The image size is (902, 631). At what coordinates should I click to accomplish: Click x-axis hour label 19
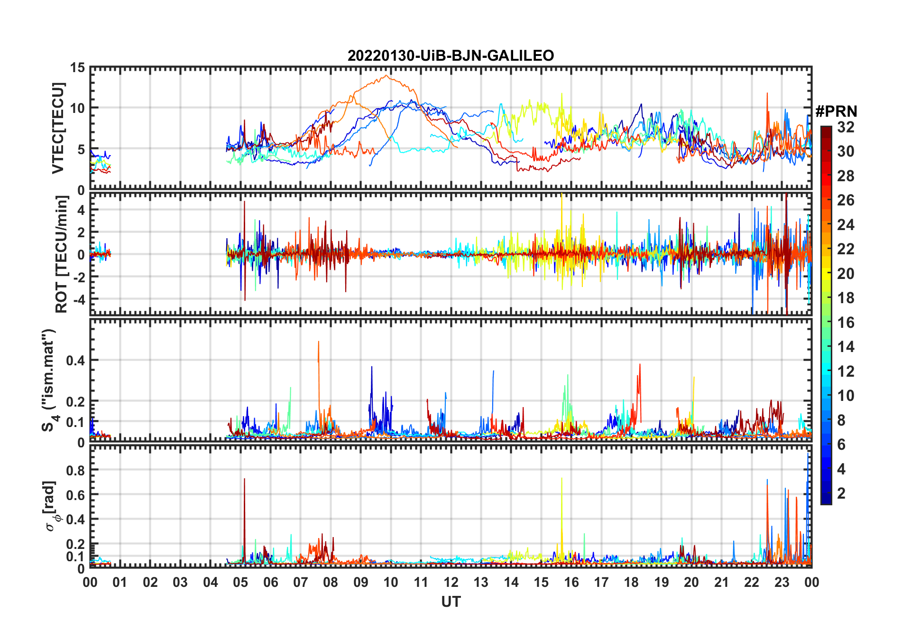(662, 582)
